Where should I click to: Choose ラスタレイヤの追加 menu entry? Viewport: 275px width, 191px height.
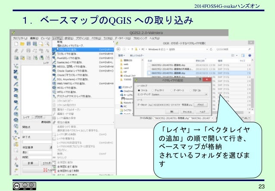pyautogui.click(x=83, y=54)
